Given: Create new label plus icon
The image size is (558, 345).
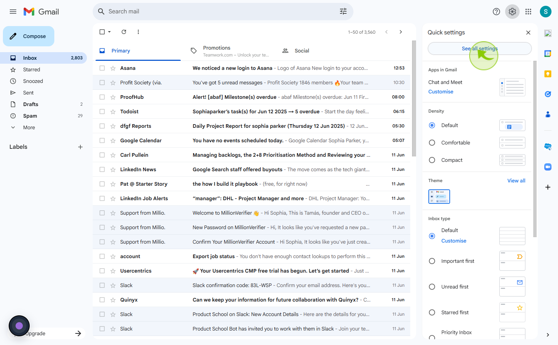Looking at the screenshot, I should [80, 147].
